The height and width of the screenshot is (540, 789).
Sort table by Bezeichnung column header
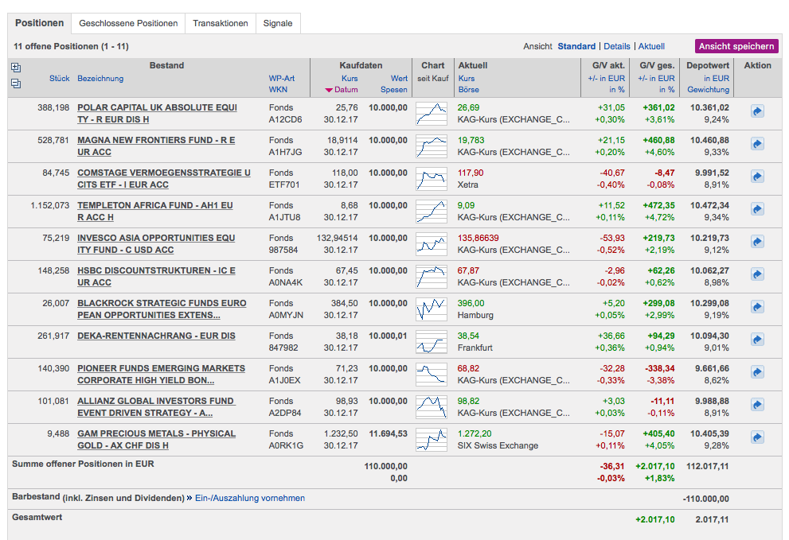[100, 79]
